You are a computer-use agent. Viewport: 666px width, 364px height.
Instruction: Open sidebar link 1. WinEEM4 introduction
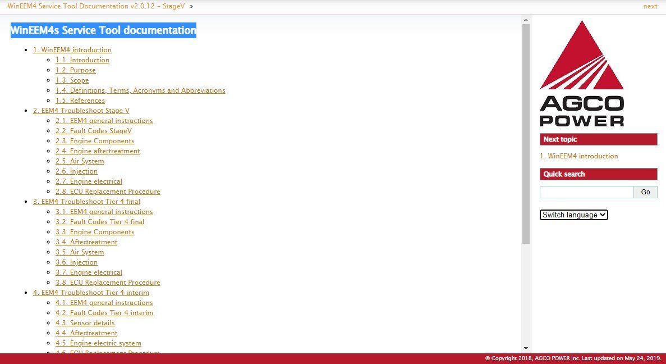coord(578,156)
